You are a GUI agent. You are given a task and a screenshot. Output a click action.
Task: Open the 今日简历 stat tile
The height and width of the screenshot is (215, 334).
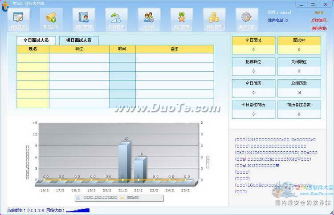tap(253, 88)
